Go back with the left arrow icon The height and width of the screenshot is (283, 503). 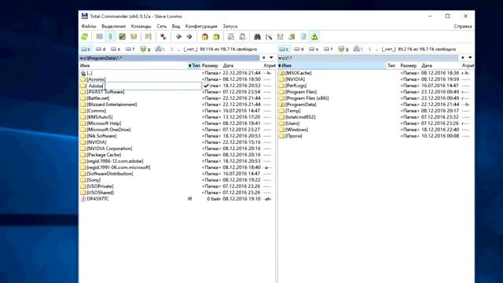click(x=178, y=37)
